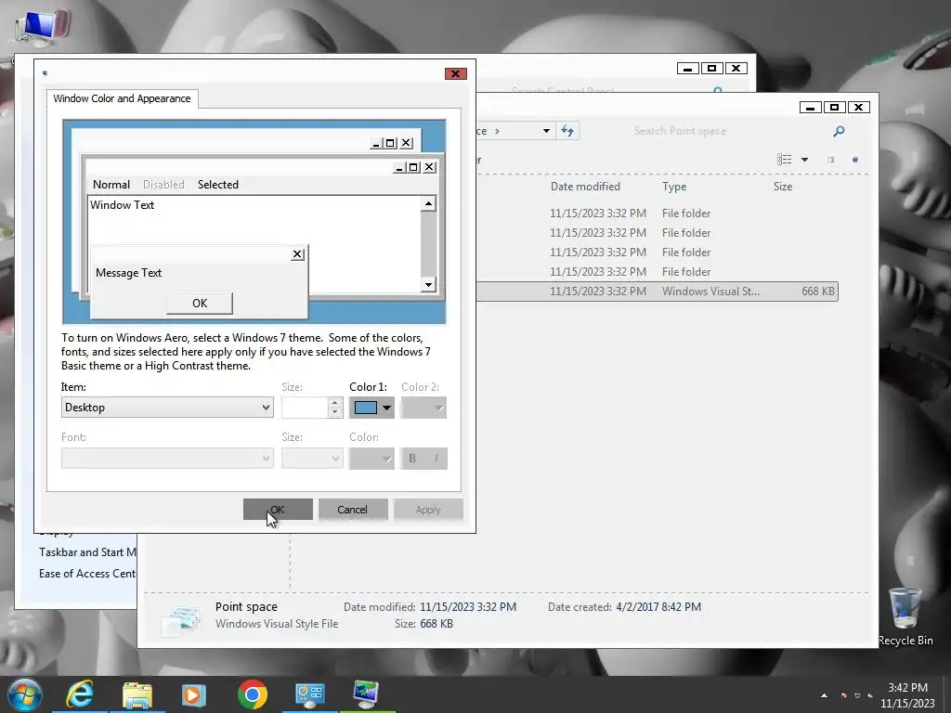The height and width of the screenshot is (713, 951).
Task: Select the Windows Visual St... file row
Action: (658, 291)
